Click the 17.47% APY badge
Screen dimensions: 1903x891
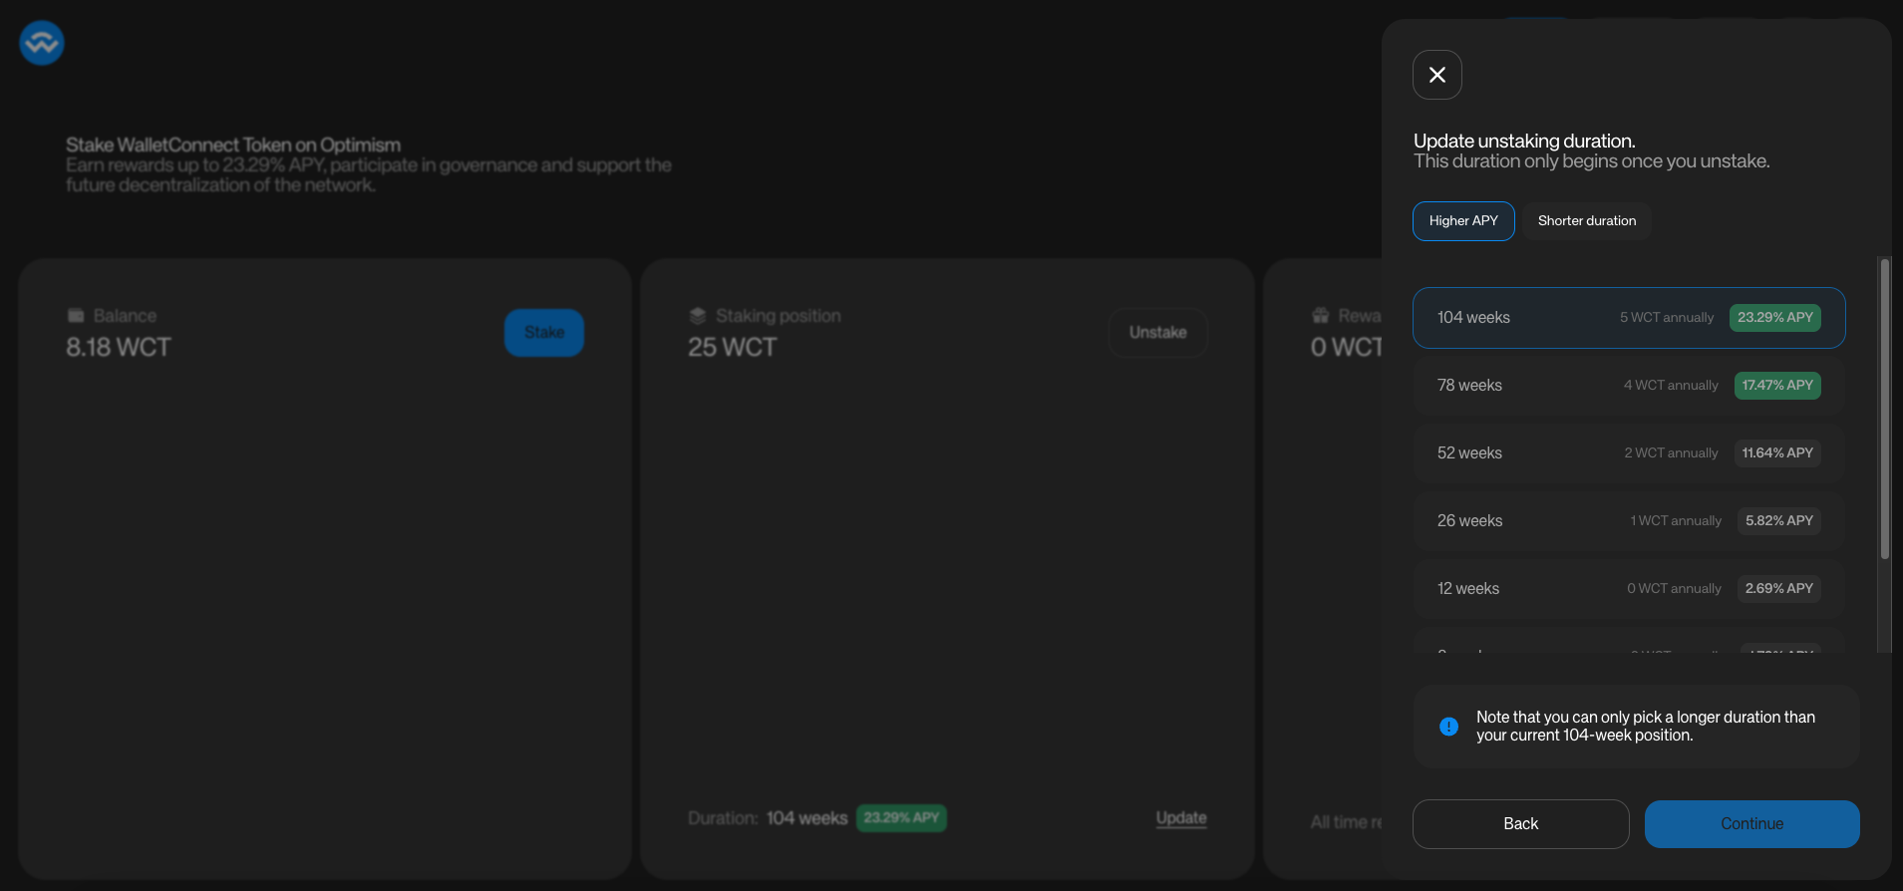pos(1777,386)
